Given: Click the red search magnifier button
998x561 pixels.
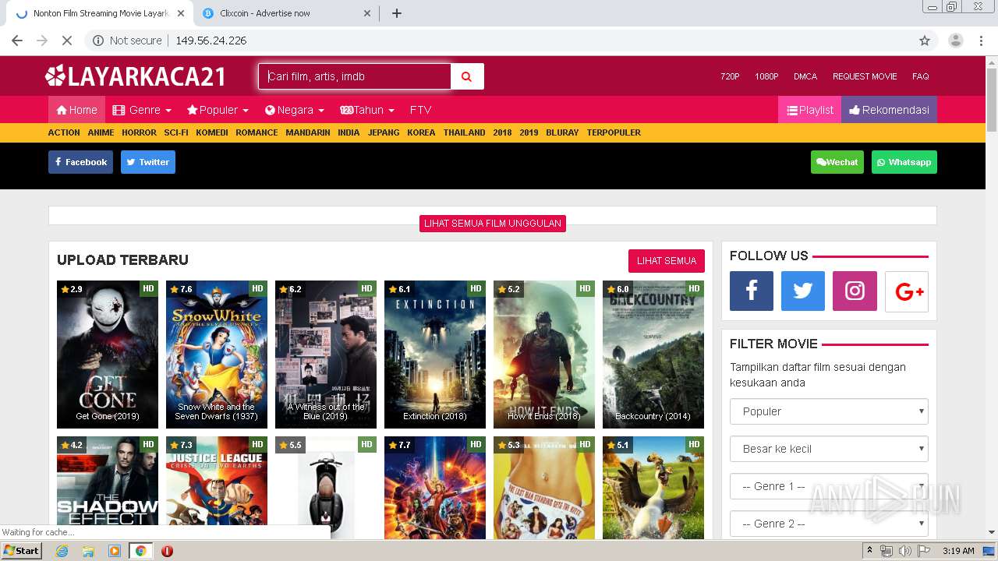Looking at the screenshot, I should click(467, 76).
